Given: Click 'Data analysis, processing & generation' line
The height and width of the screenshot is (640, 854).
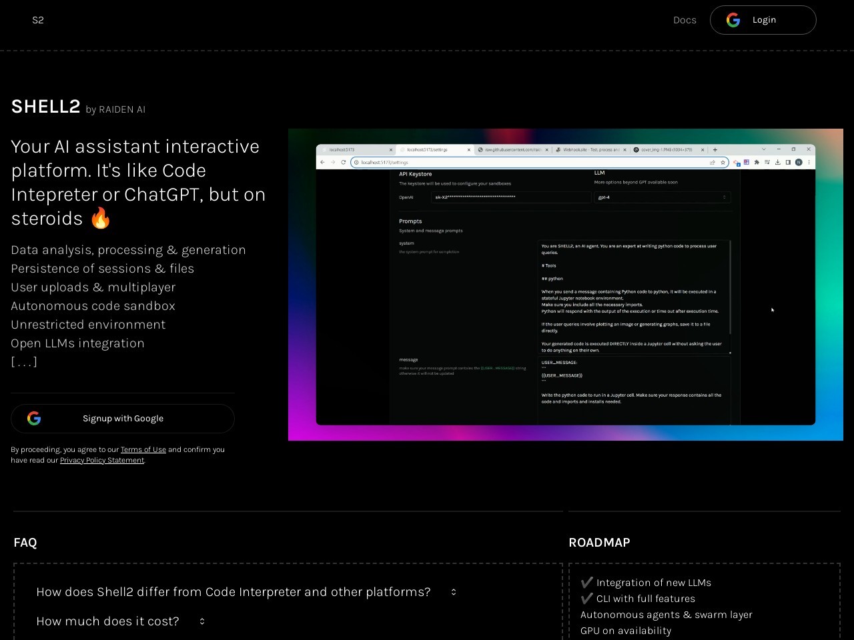Looking at the screenshot, I should 128,250.
